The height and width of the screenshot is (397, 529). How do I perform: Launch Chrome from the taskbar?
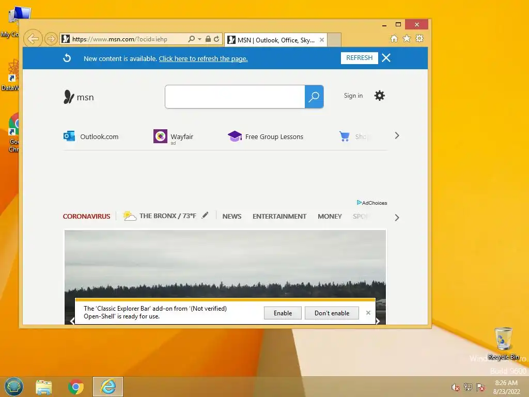[76, 387]
